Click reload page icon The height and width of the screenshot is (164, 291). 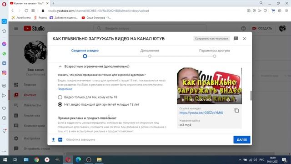[x=26, y=10]
